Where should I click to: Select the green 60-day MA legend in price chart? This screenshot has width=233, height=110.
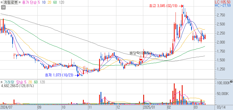[x=55, y=2]
